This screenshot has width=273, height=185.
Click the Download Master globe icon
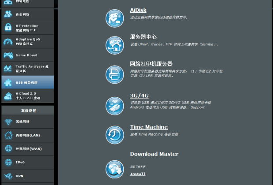click(114, 169)
